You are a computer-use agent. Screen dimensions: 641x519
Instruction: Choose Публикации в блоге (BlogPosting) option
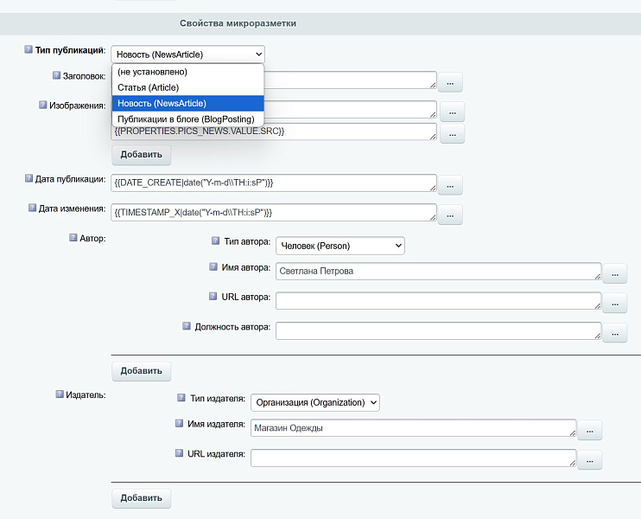(x=187, y=119)
